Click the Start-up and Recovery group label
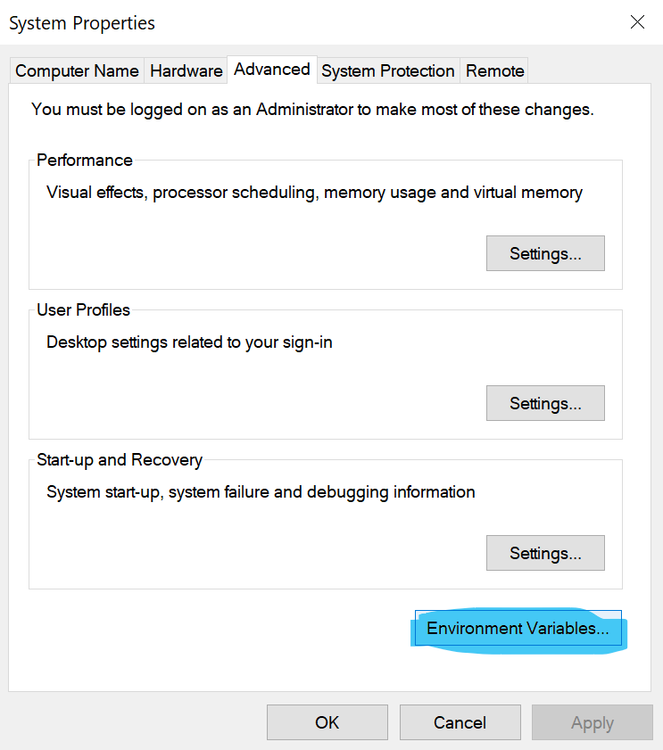This screenshot has width=663, height=750. [x=120, y=459]
